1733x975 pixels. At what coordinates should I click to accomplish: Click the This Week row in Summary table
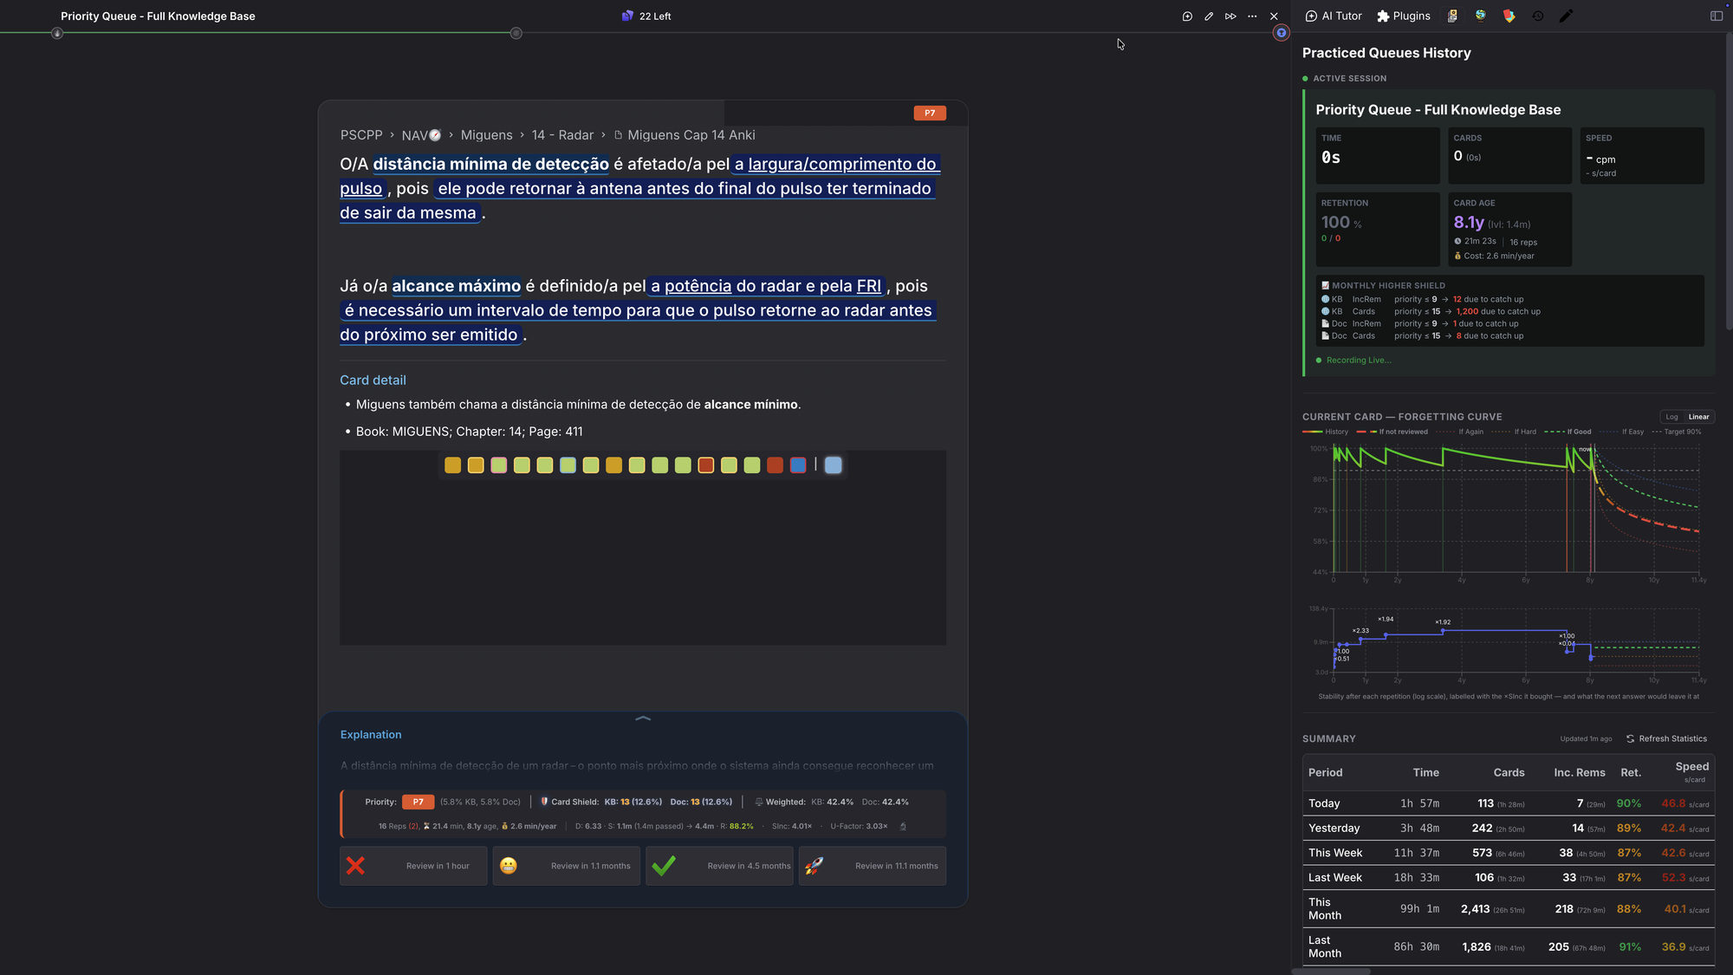tap(1509, 853)
